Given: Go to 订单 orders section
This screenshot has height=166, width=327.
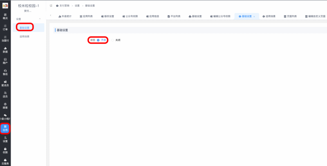Looking at the screenshot, I should click(5, 27).
